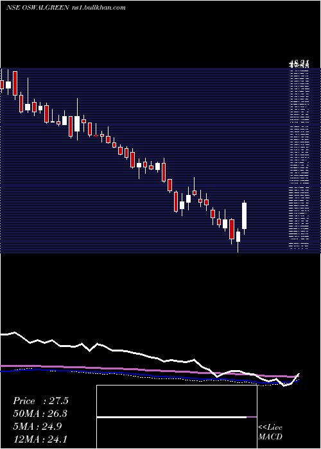
Task: Click the overlapping top price axis label
Action: [299, 64]
